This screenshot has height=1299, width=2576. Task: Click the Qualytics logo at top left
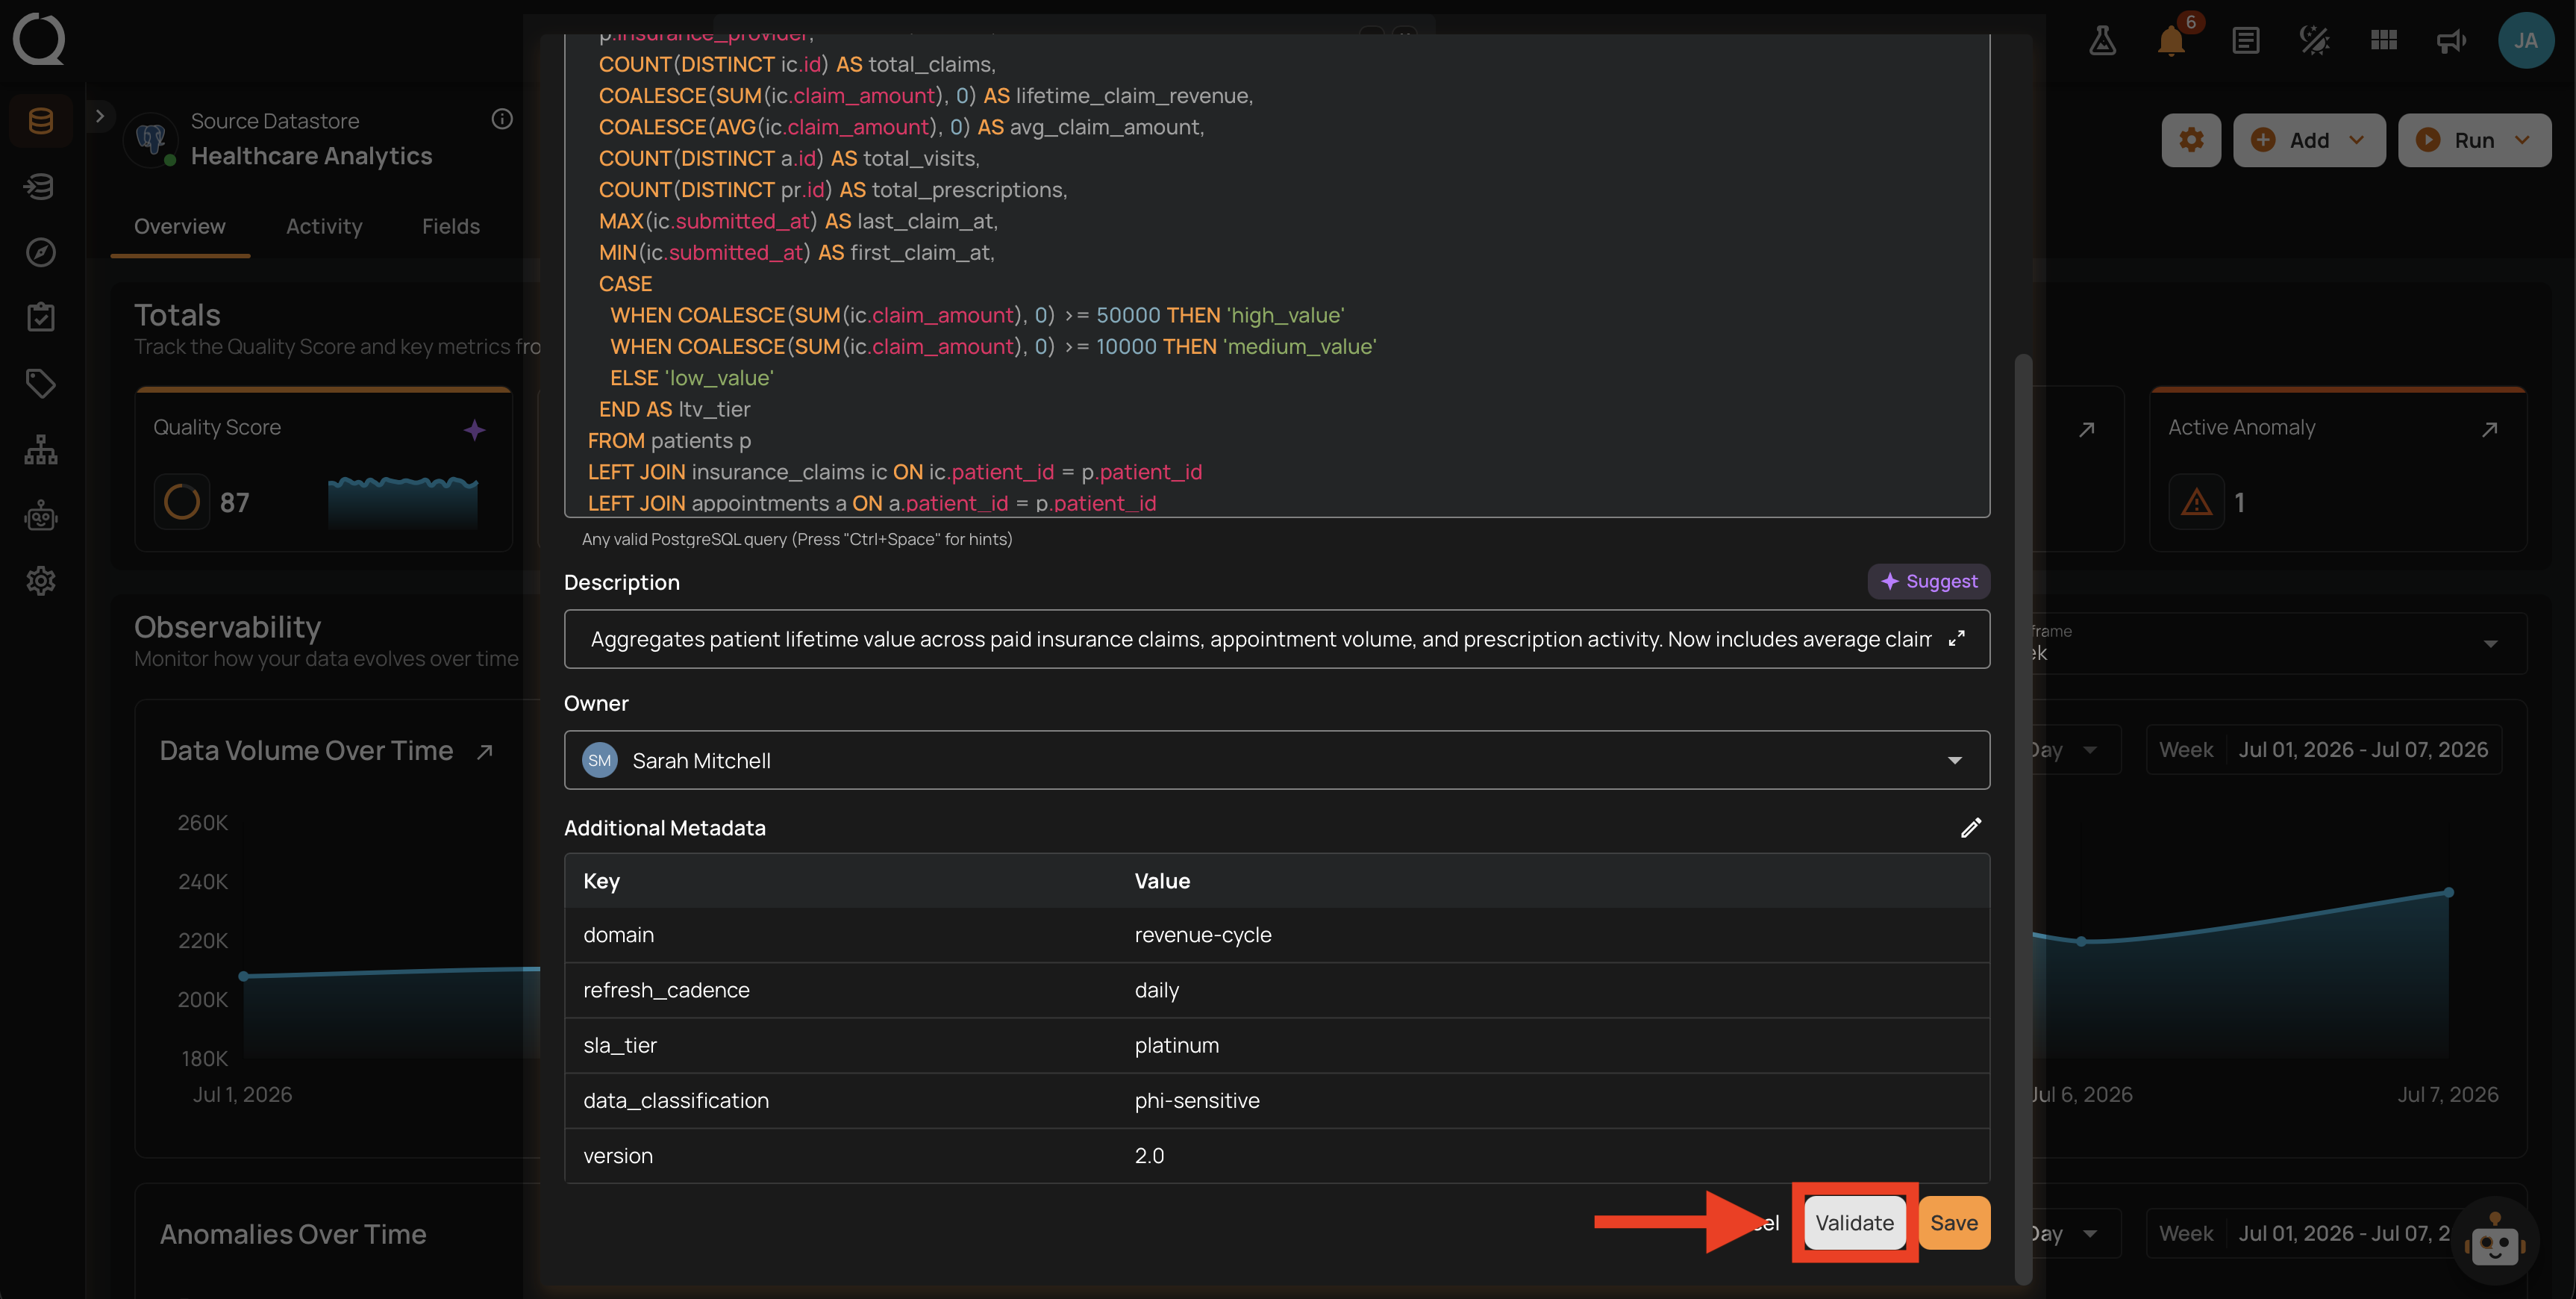(x=39, y=39)
